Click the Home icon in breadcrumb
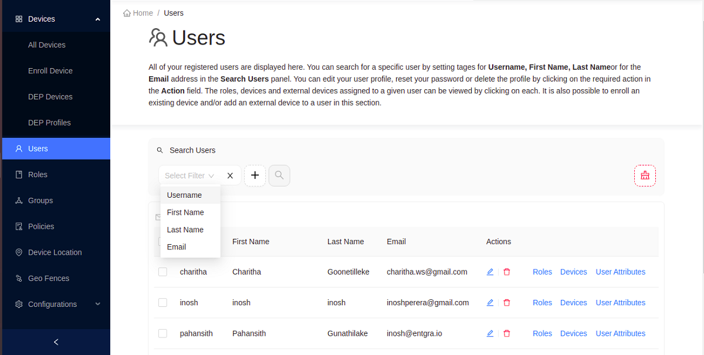 [x=127, y=13]
